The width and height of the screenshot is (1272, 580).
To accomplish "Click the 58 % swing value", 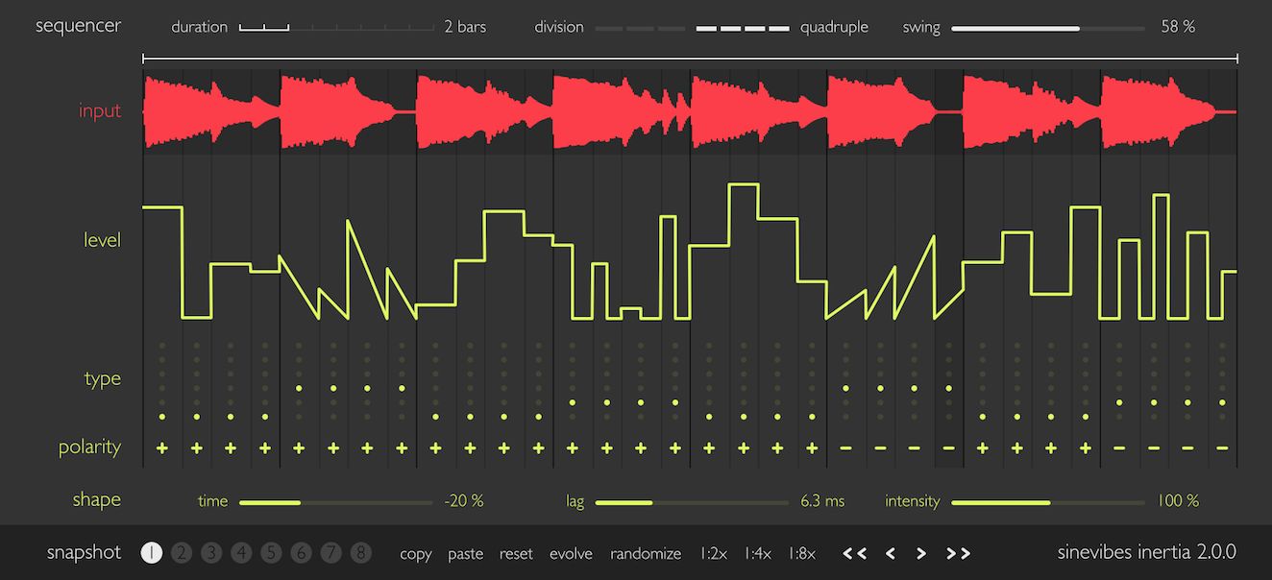I will point(1178,27).
